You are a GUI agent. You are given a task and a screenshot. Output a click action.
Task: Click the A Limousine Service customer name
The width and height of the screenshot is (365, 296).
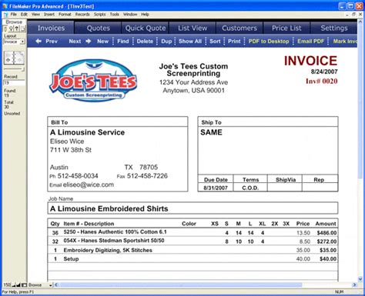click(87, 132)
